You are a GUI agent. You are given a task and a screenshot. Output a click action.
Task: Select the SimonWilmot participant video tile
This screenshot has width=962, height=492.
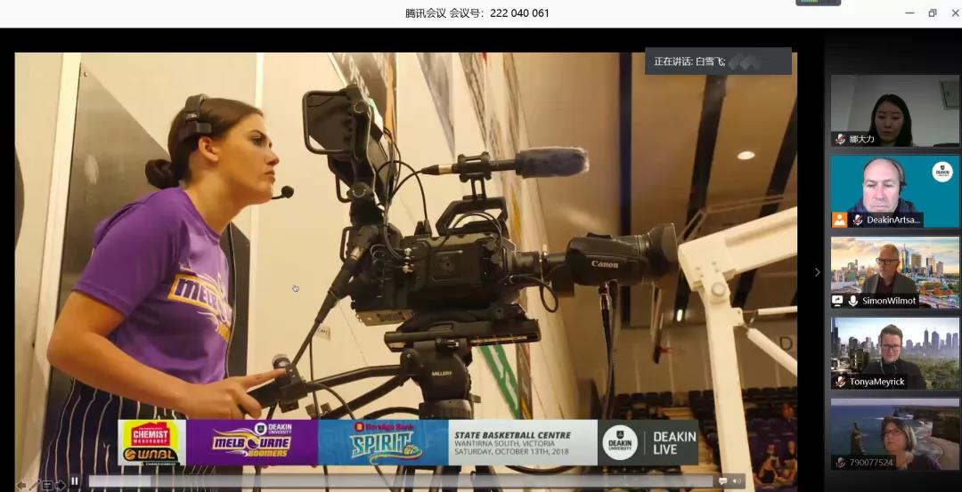coord(895,271)
